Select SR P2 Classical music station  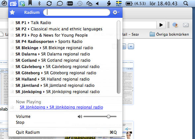click(59, 29)
